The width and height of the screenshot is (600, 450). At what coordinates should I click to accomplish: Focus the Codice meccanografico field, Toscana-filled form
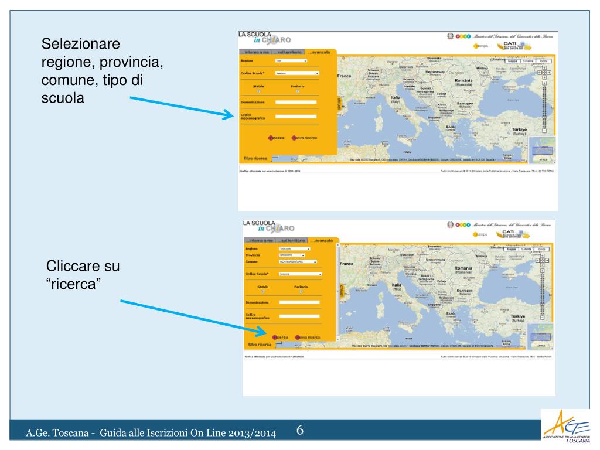(299, 316)
